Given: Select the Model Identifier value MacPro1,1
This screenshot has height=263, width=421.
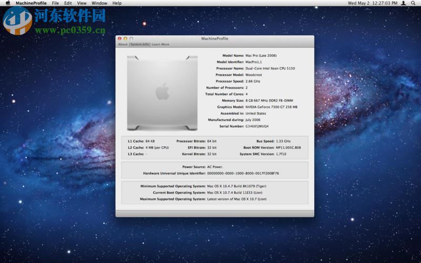Looking at the screenshot, I should 254,62.
